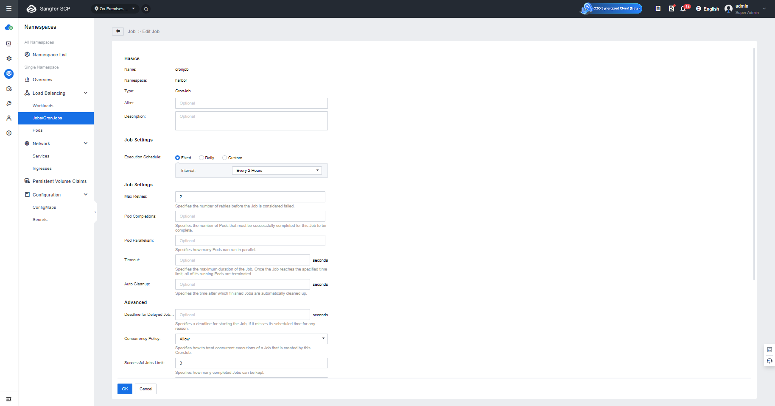Open the cloud icon in the left rail
This screenshot has height=406, width=775.
[8, 28]
